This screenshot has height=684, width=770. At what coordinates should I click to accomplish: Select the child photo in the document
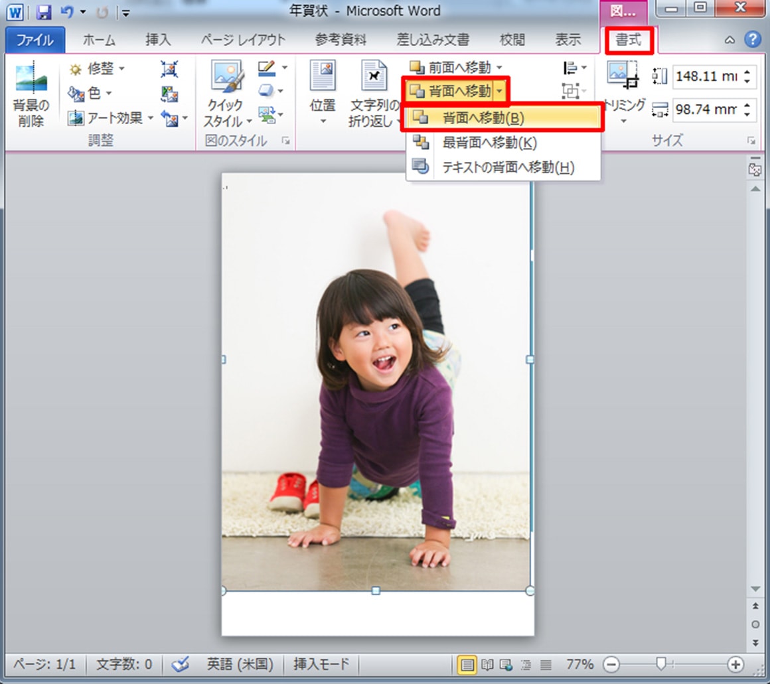pos(376,381)
